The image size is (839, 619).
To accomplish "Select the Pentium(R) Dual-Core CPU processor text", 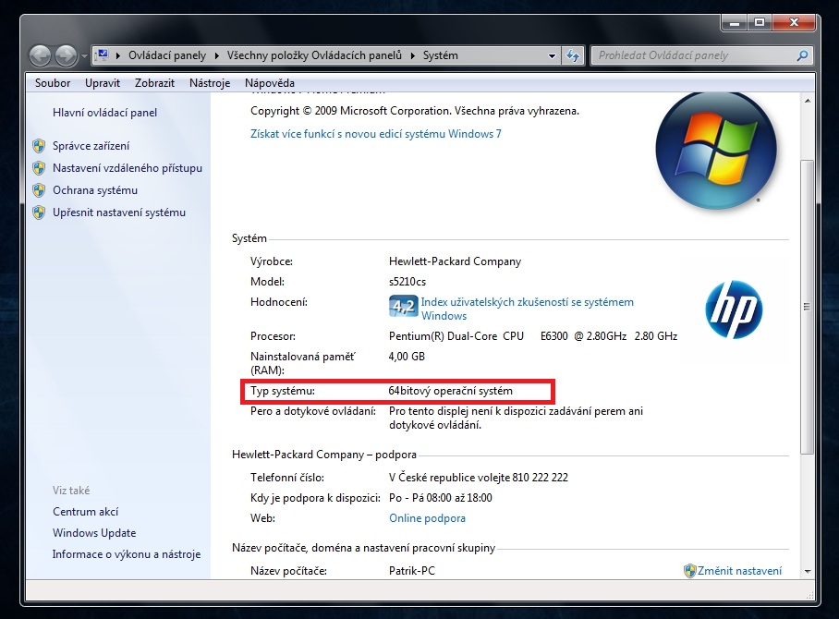I will (533, 336).
